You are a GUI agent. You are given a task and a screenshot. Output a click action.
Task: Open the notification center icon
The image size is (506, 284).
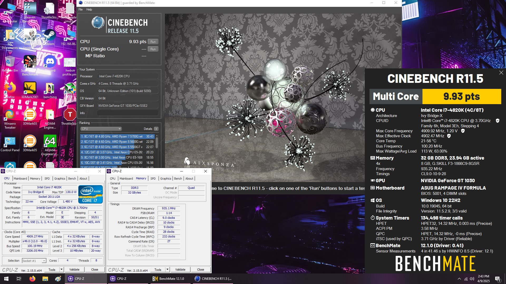(x=498, y=279)
